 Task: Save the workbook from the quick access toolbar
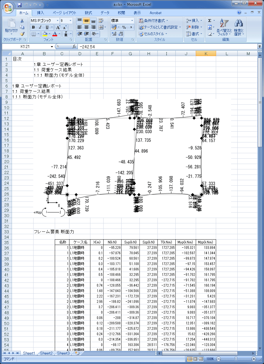[x=20, y=5]
